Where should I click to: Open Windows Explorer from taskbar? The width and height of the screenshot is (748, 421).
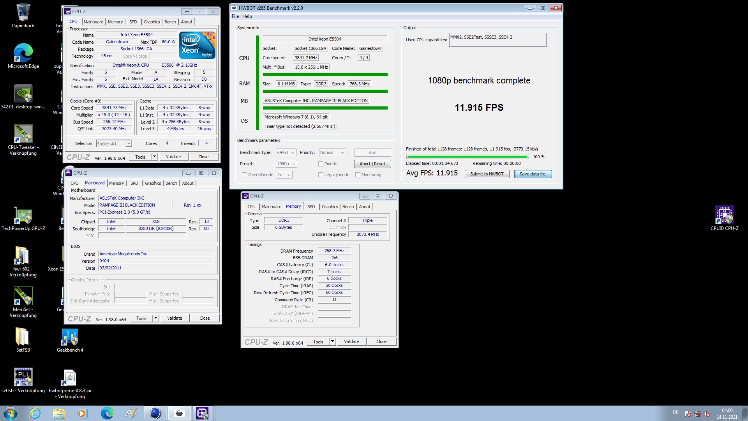coord(59,413)
